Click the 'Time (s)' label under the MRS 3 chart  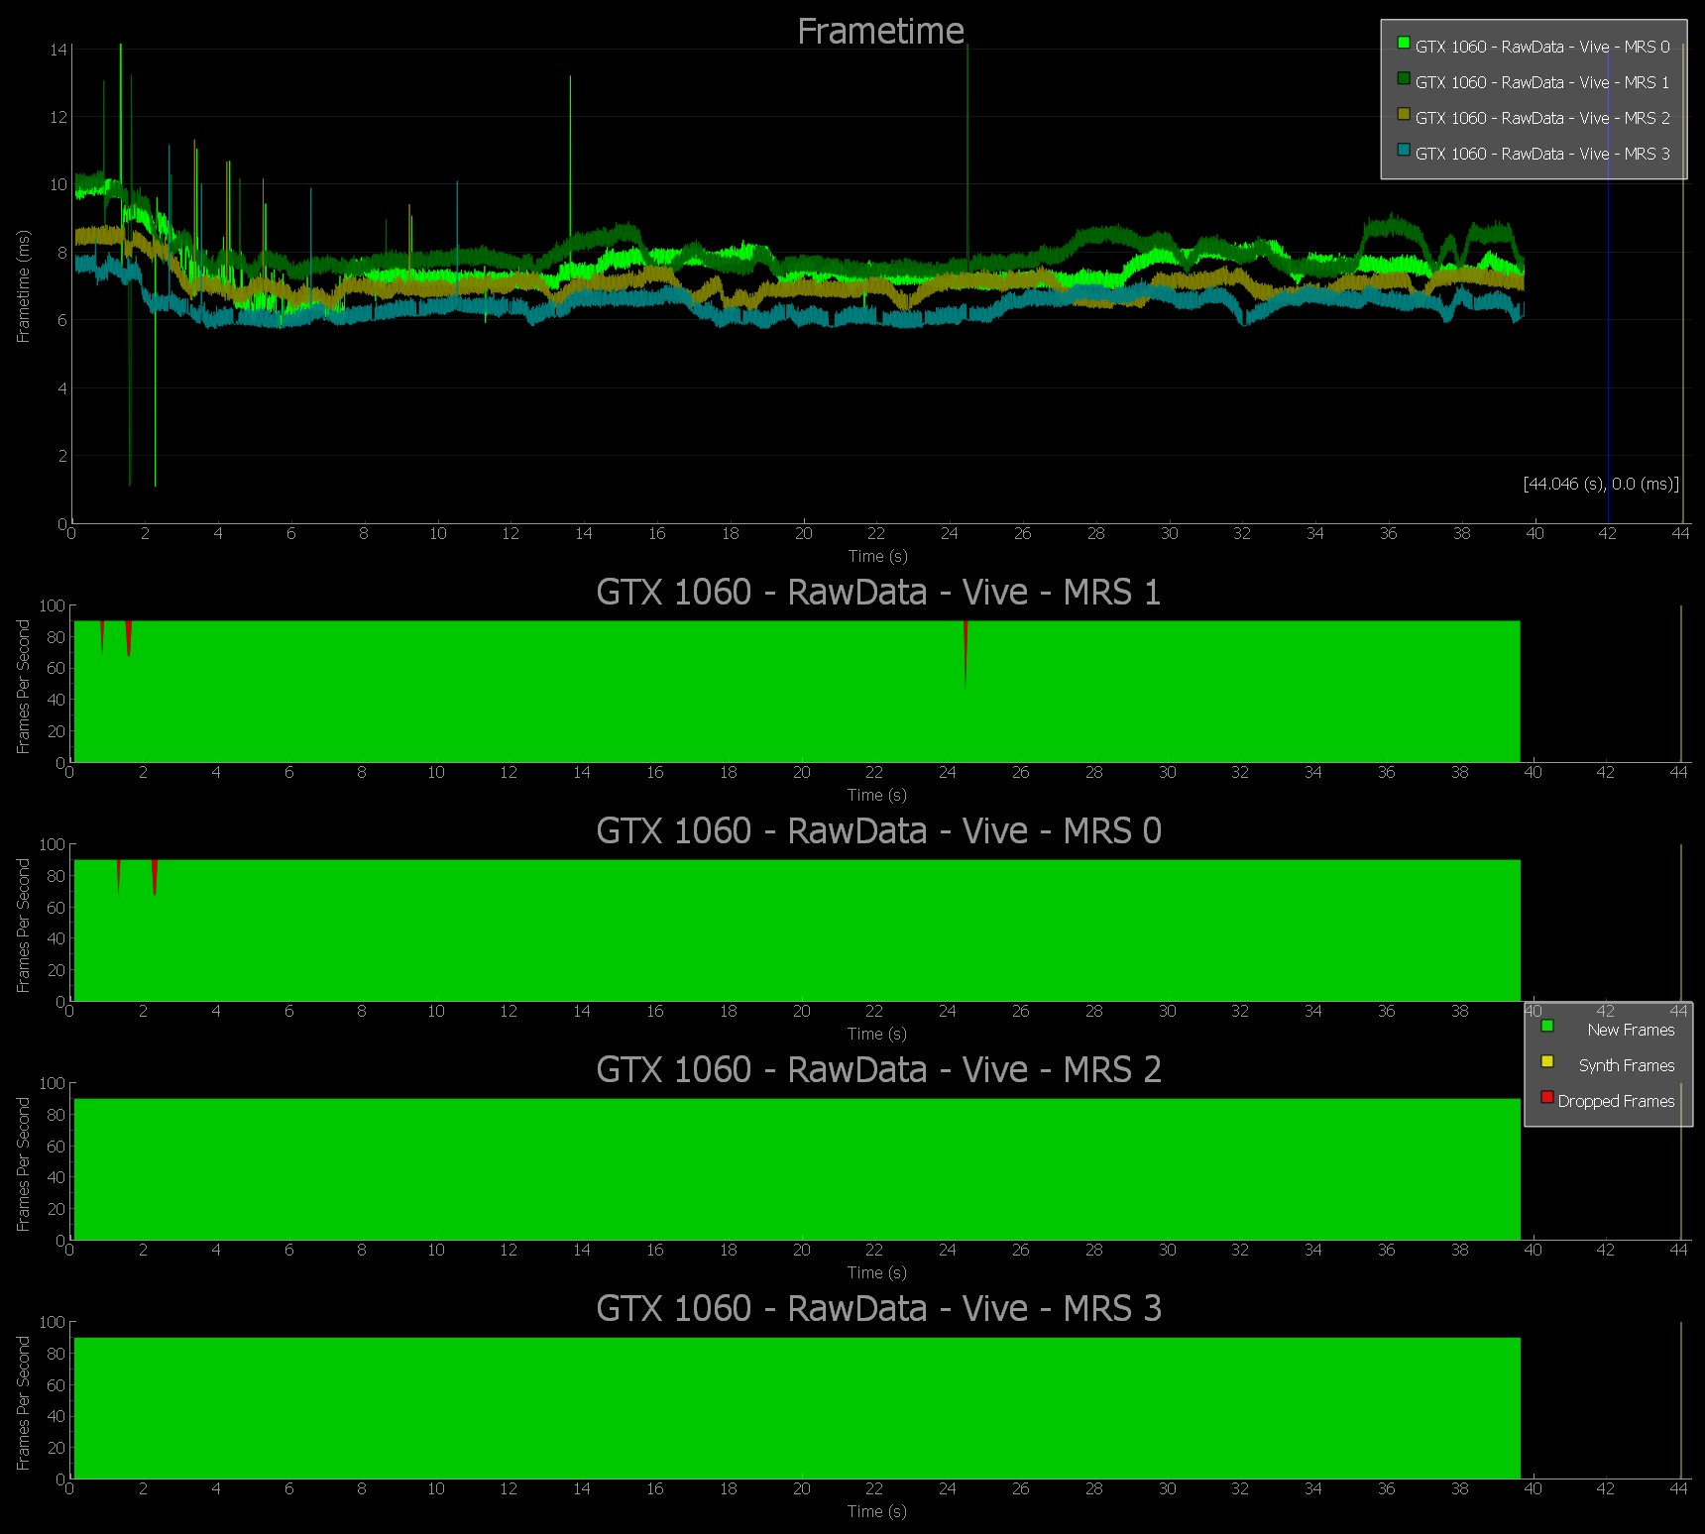877,1511
